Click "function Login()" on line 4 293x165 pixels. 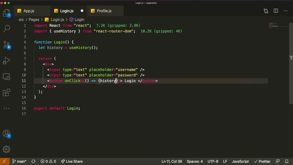click(52, 42)
